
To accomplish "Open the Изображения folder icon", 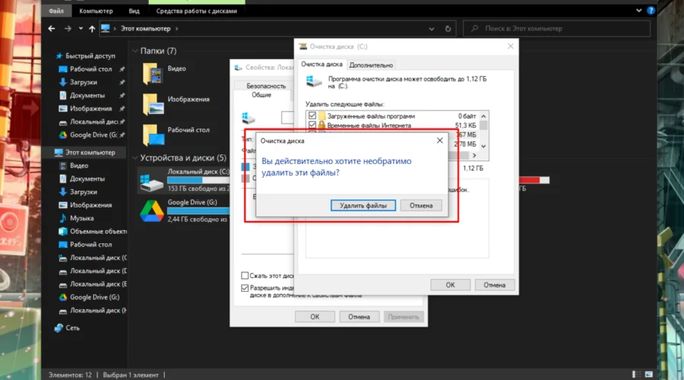I will click(154, 103).
